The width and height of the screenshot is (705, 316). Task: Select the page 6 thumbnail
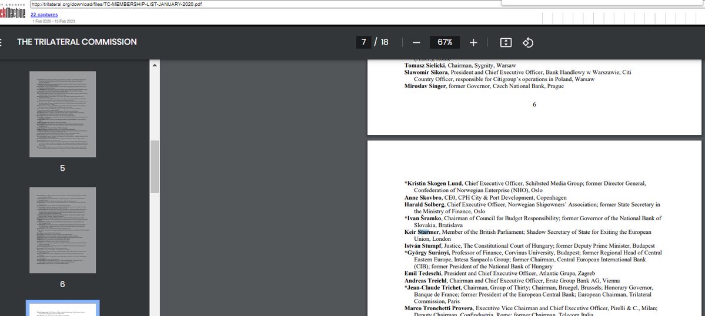pyautogui.click(x=62, y=230)
